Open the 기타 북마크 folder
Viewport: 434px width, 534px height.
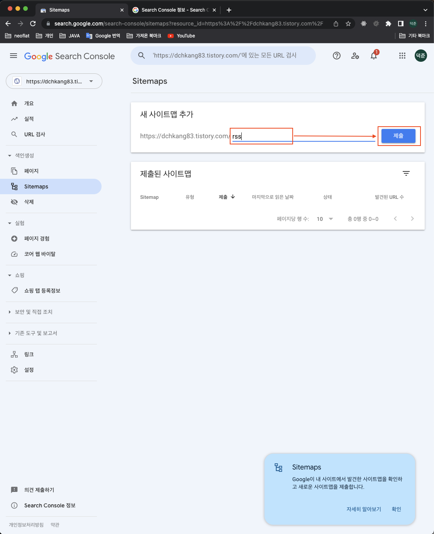(414, 36)
